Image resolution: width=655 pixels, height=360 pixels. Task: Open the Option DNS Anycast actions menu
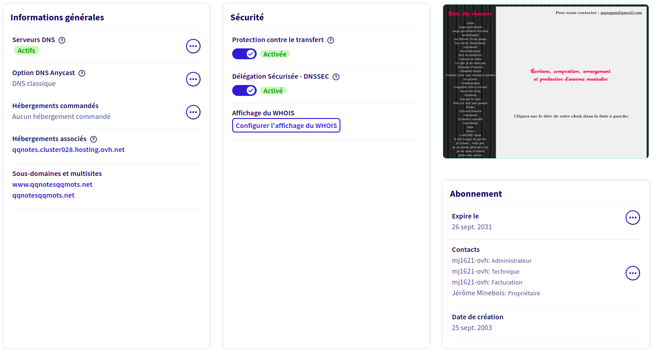coord(193,79)
